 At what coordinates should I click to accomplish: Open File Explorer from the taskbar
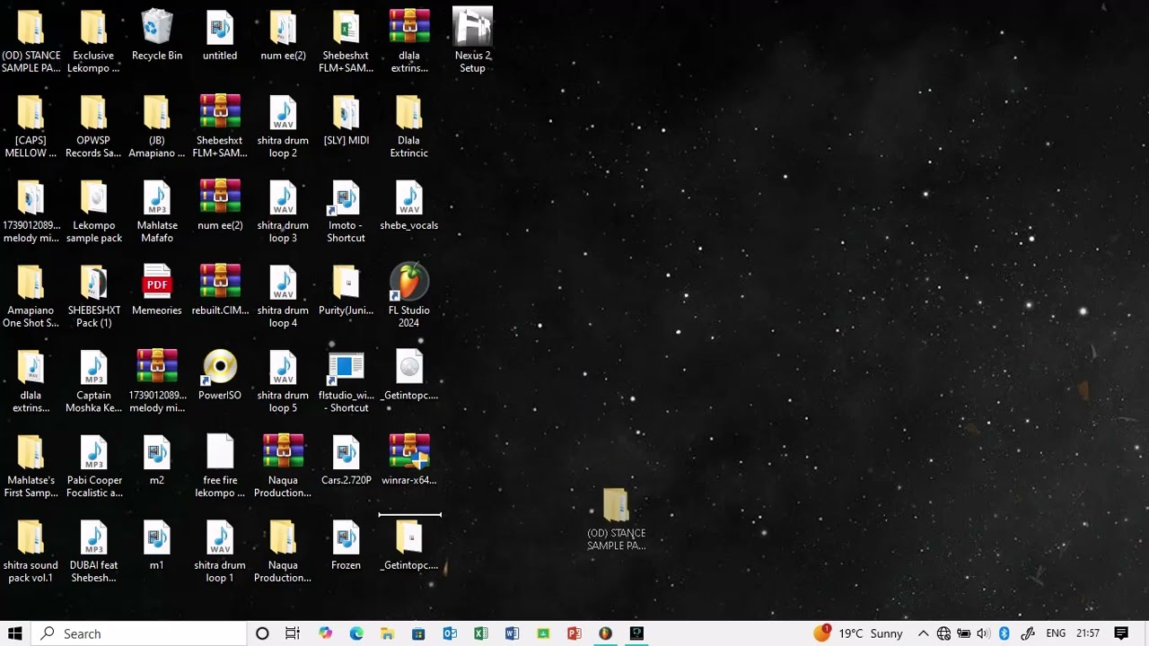(x=387, y=633)
